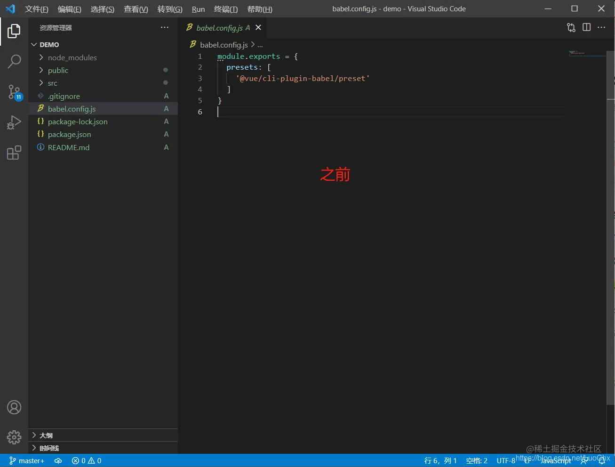Open the editor more actions ellipsis
Screen dimensions: 615x467
601,27
